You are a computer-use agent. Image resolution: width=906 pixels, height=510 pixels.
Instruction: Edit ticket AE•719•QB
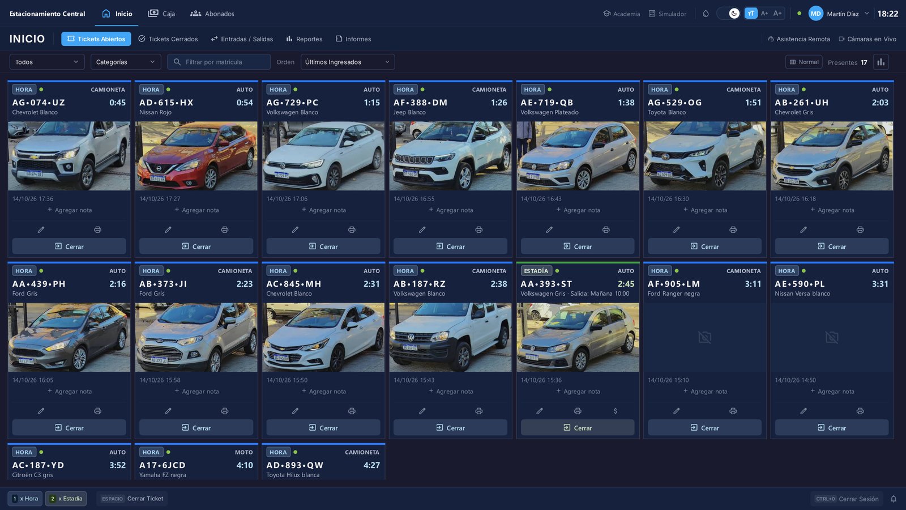[x=549, y=229]
